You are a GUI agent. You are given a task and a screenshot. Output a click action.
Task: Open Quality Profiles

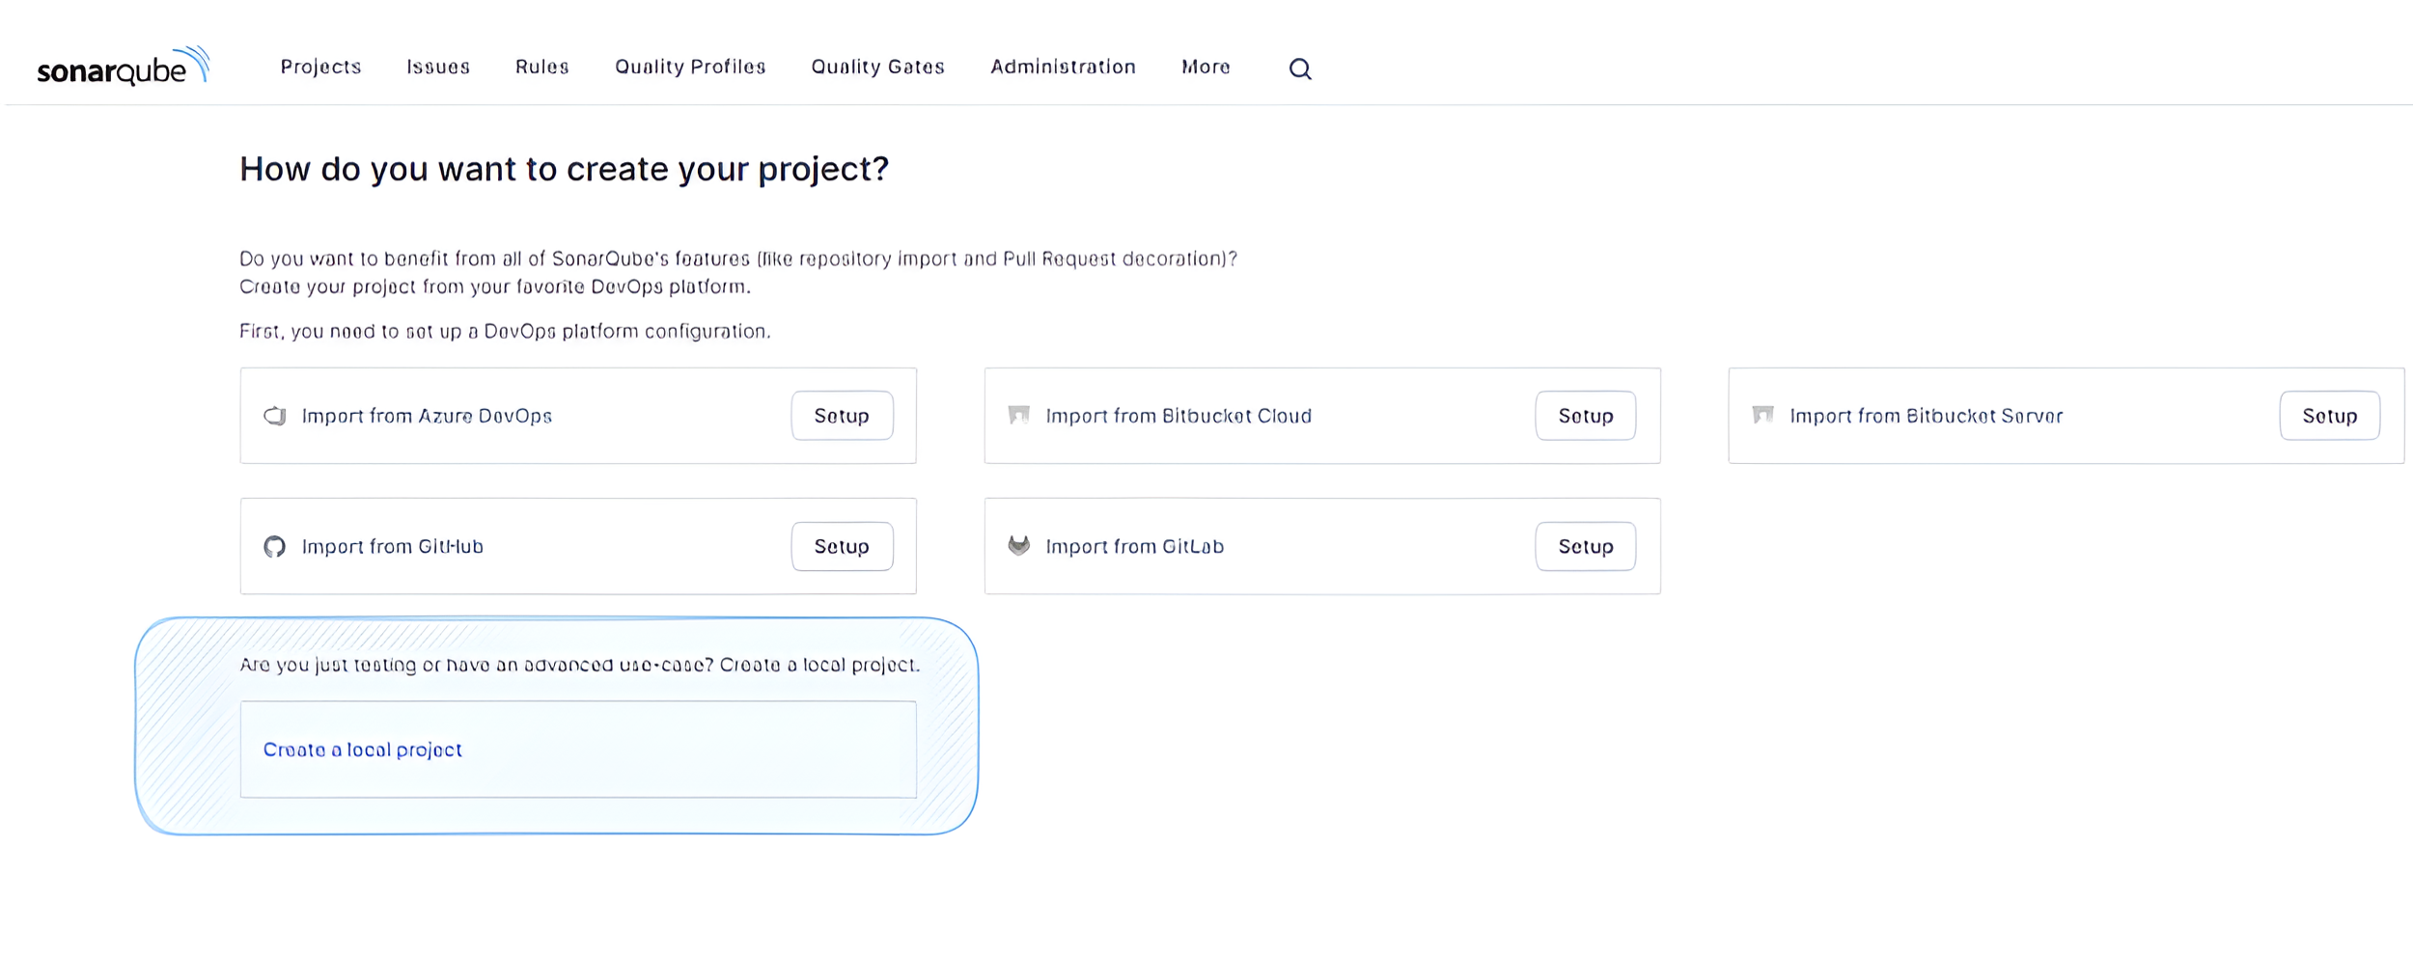(x=690, y=67)
